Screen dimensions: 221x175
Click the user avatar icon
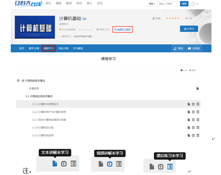[193, 4]
